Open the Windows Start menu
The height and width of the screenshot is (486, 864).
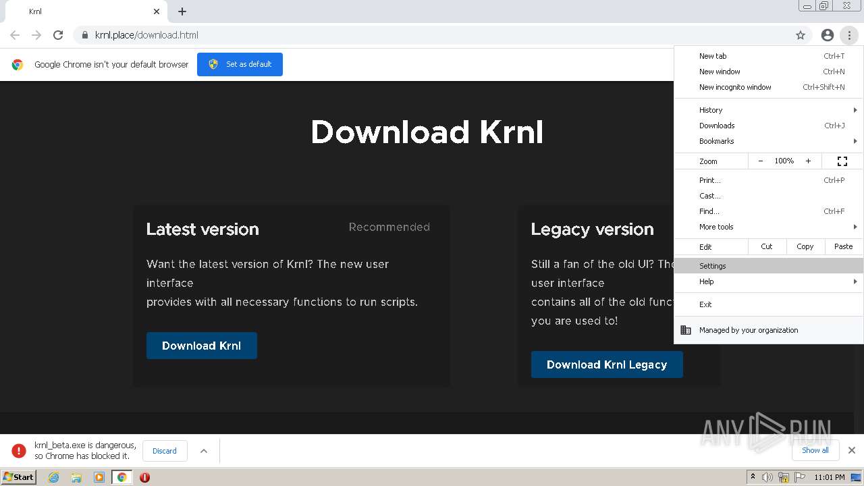coord(19,477)
